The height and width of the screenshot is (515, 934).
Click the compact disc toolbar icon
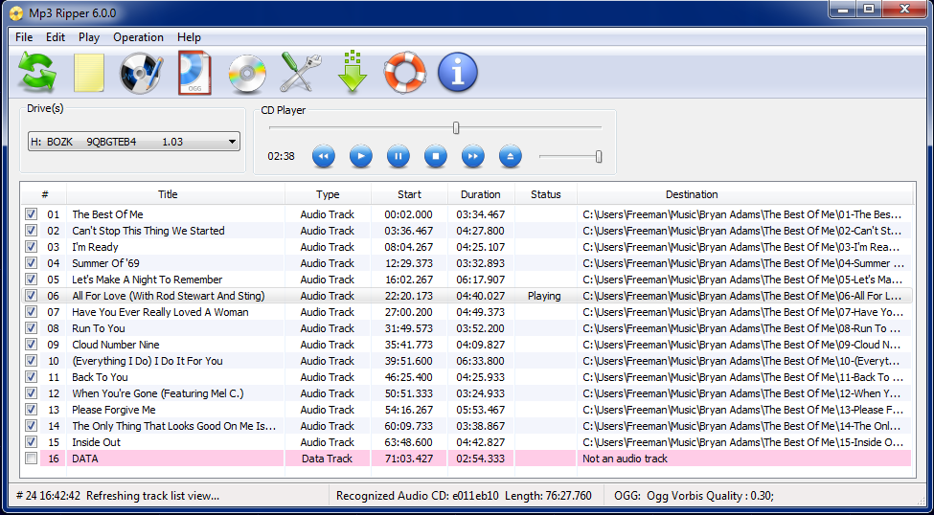click(x=247, y=75)
